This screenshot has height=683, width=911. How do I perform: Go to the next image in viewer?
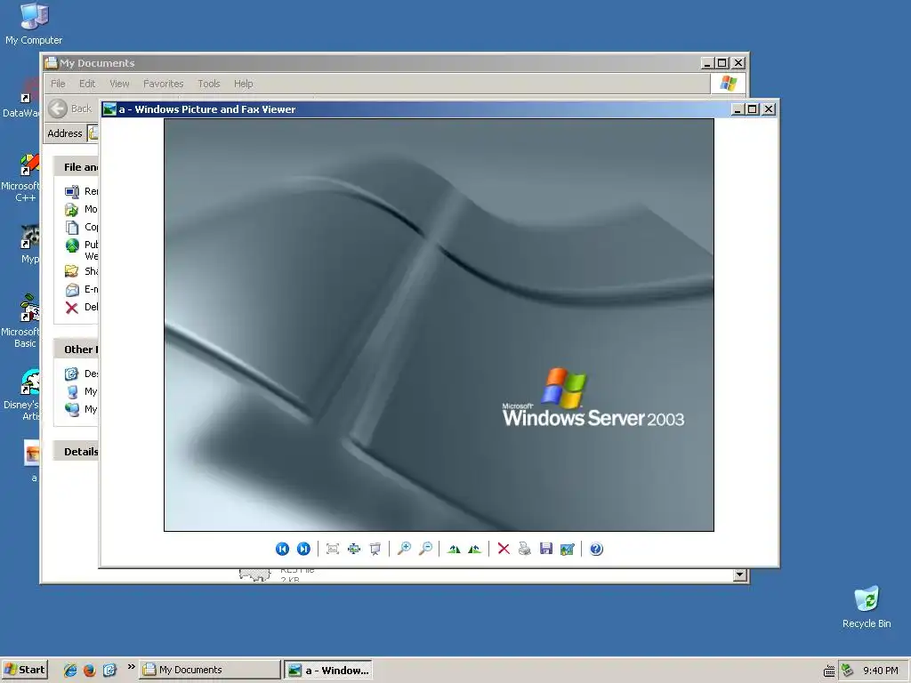(303, 549)
